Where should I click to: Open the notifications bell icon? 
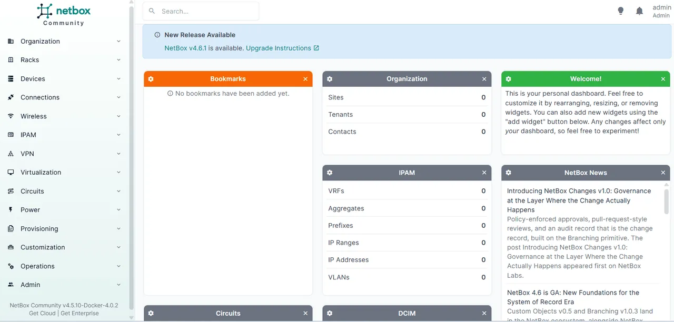[x=640, y=11]
